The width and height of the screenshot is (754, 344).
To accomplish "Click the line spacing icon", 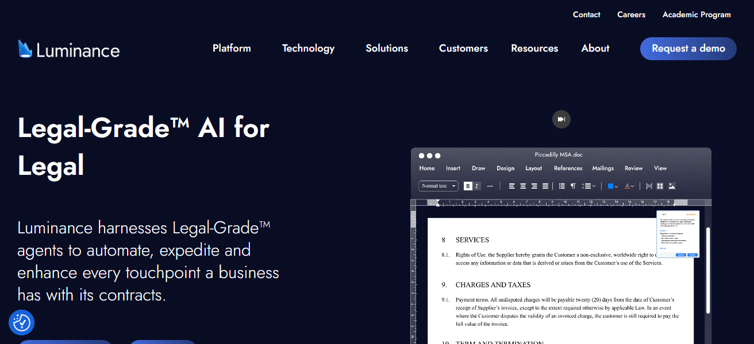I will tap(586, 186).
